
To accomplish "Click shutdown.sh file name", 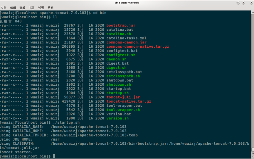I will pos(119,84).
